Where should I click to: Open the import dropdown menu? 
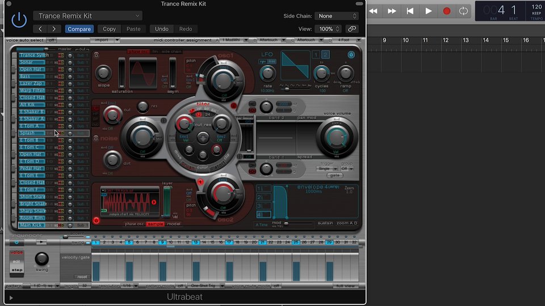pos(104,40)
